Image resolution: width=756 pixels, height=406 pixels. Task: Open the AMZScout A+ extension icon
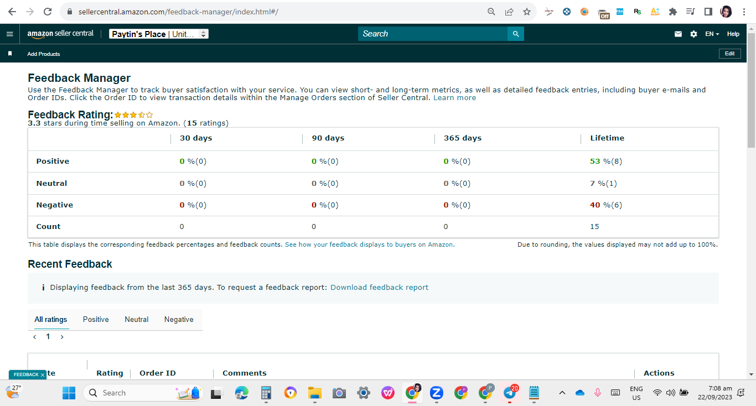coord(655,12)
